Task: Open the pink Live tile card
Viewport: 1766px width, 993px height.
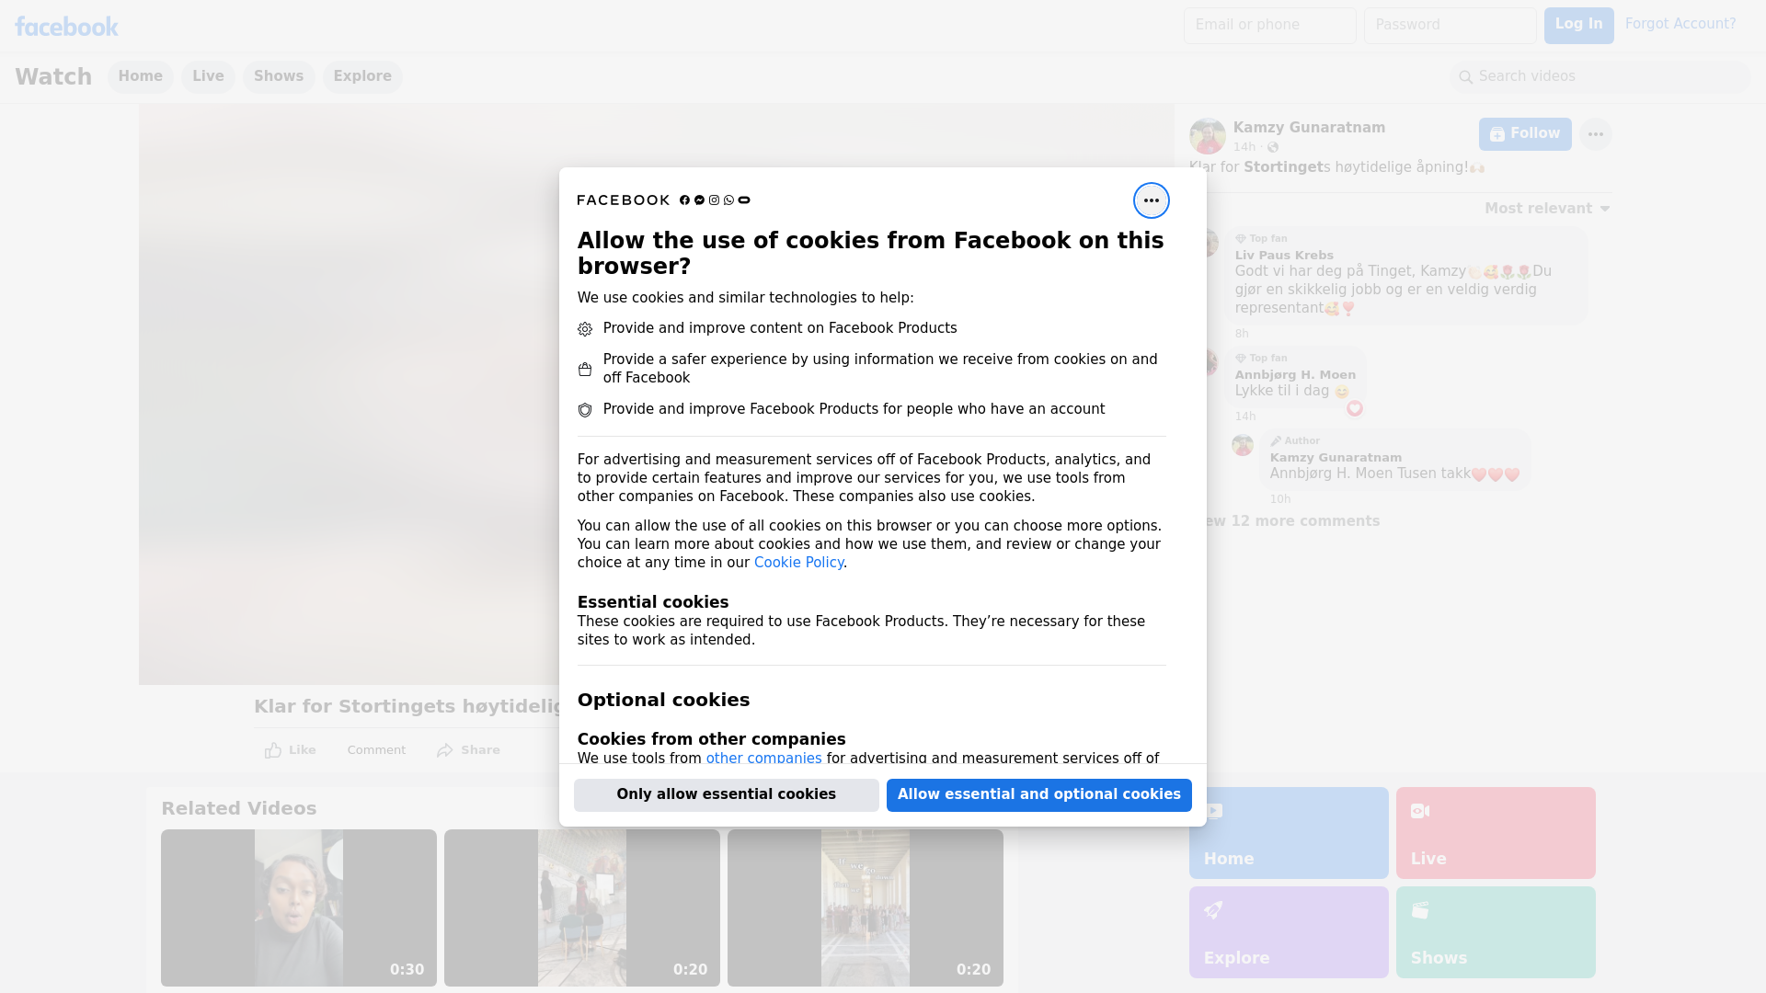Action: click(1496, 833)
